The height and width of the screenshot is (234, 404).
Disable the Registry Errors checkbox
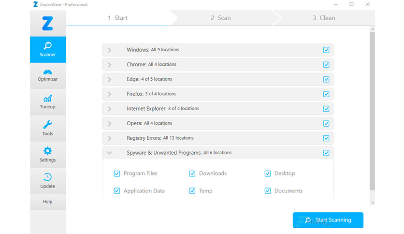[326, 138]
